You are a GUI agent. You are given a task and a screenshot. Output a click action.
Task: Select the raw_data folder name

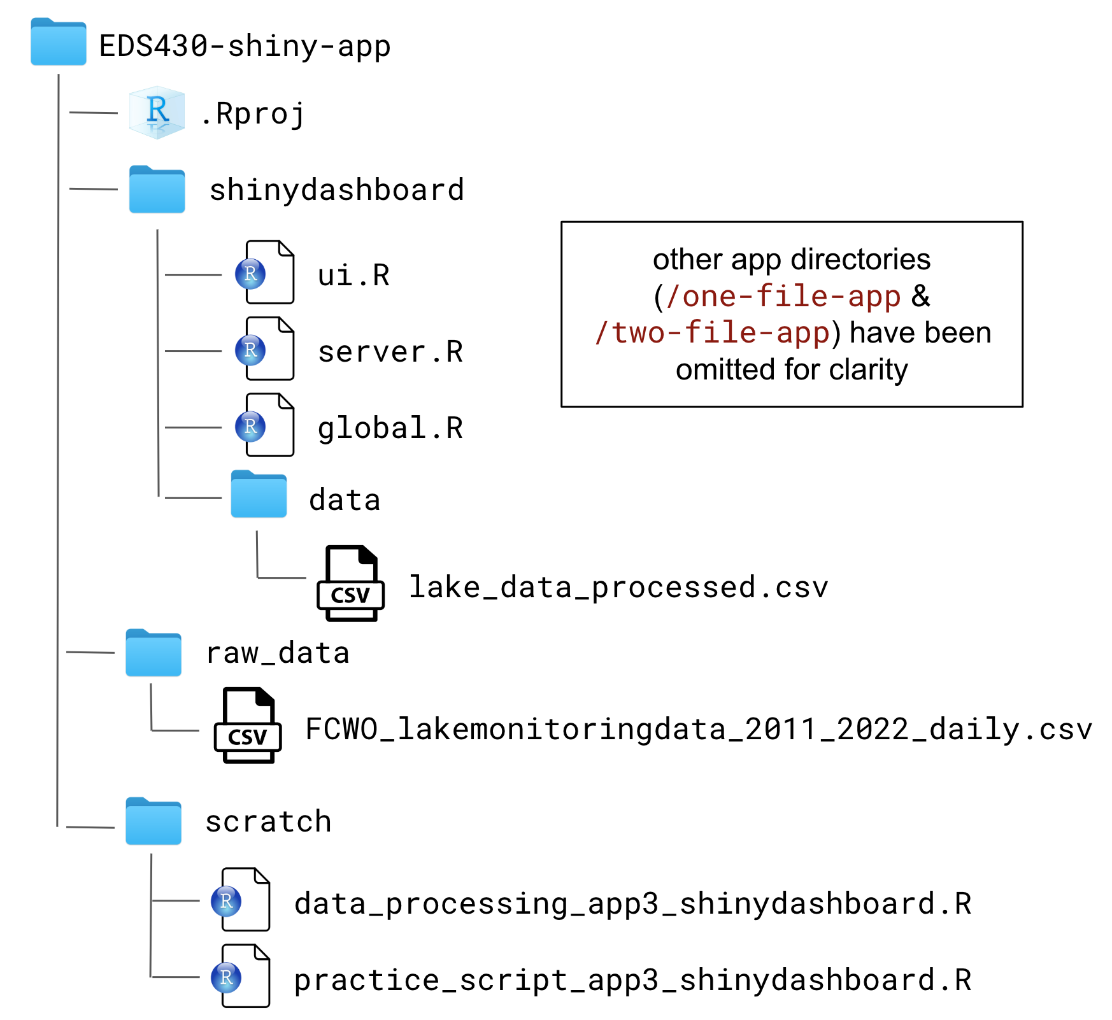pyautogui.click(x=278, y=653)
